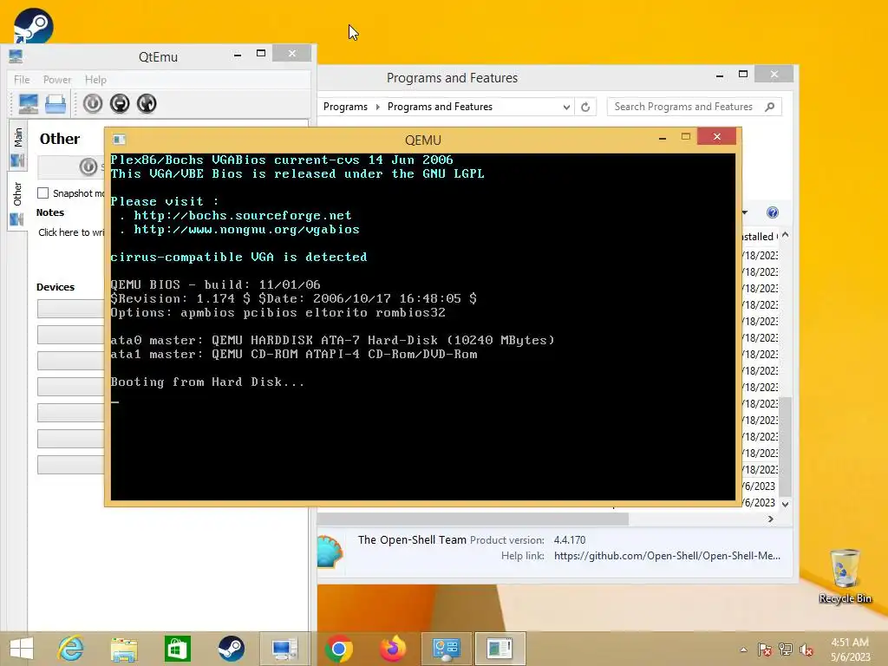Click the QtEmu taskbar button
888x666 pixels.
point(284,649)
